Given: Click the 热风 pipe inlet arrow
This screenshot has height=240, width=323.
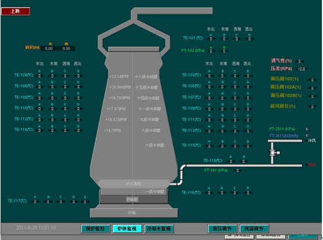Looking at the screenshot, I should tap(306, 165).
